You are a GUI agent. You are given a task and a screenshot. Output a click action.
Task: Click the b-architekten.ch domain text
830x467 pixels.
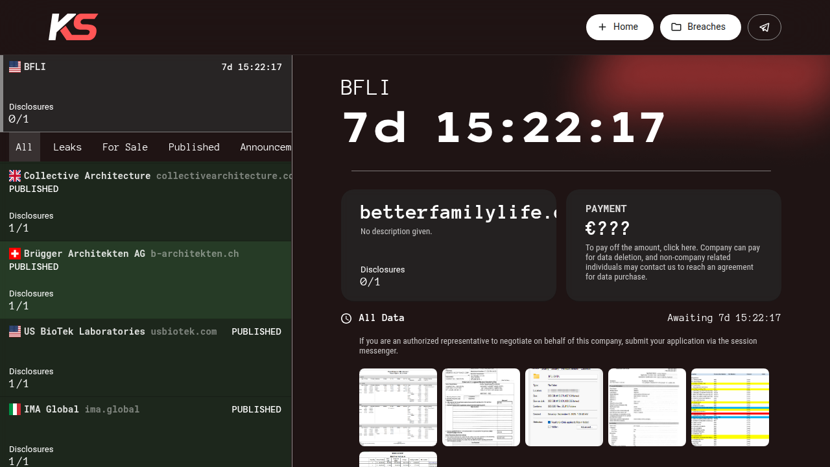click(x=195, y=254)
